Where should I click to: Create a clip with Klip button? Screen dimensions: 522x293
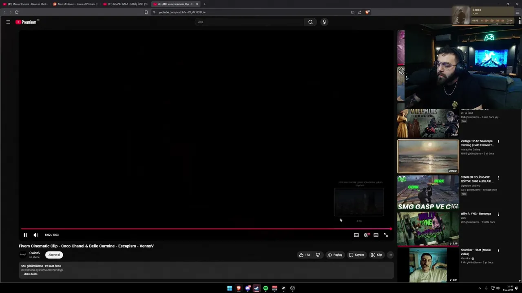coord(376,255)
